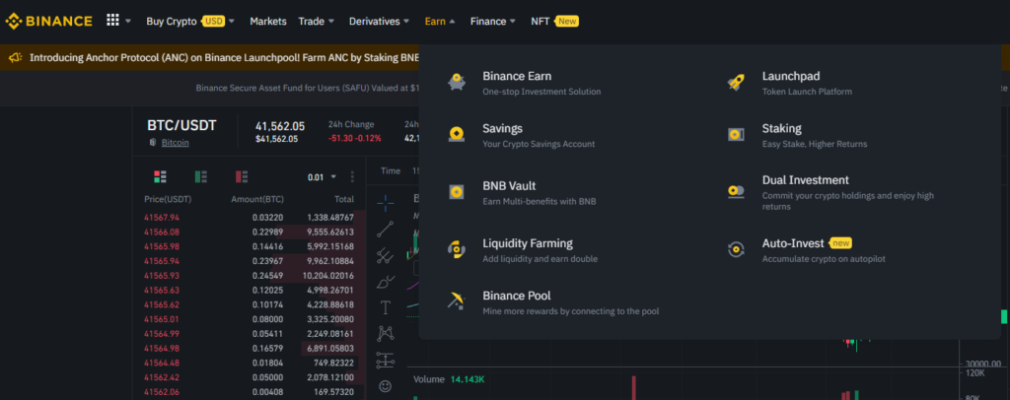
Task: Switch to the Time chart interval
Action: pyautogui.click(x=391, y=171)
